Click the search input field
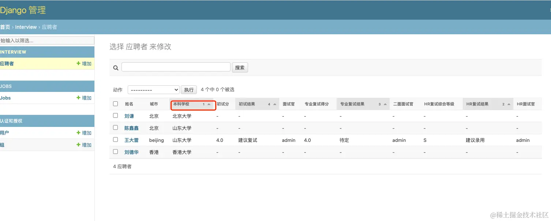The image size is (551, 221). click(176, 67)
